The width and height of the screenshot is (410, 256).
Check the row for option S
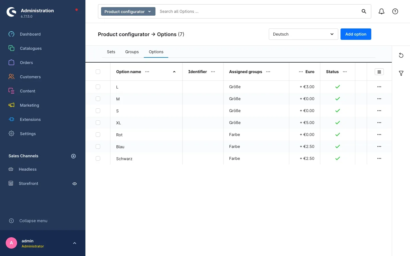98,111
